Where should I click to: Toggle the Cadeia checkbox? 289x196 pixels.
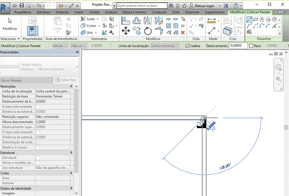point(188,46)
